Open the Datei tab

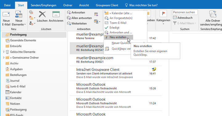7,5
